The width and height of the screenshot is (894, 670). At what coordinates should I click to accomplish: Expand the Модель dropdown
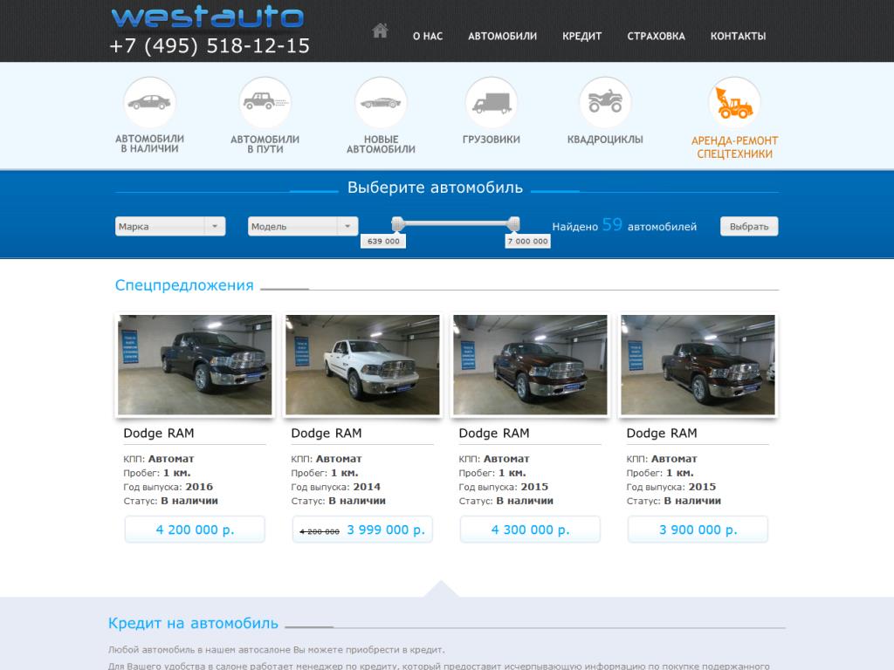[303, 226]
